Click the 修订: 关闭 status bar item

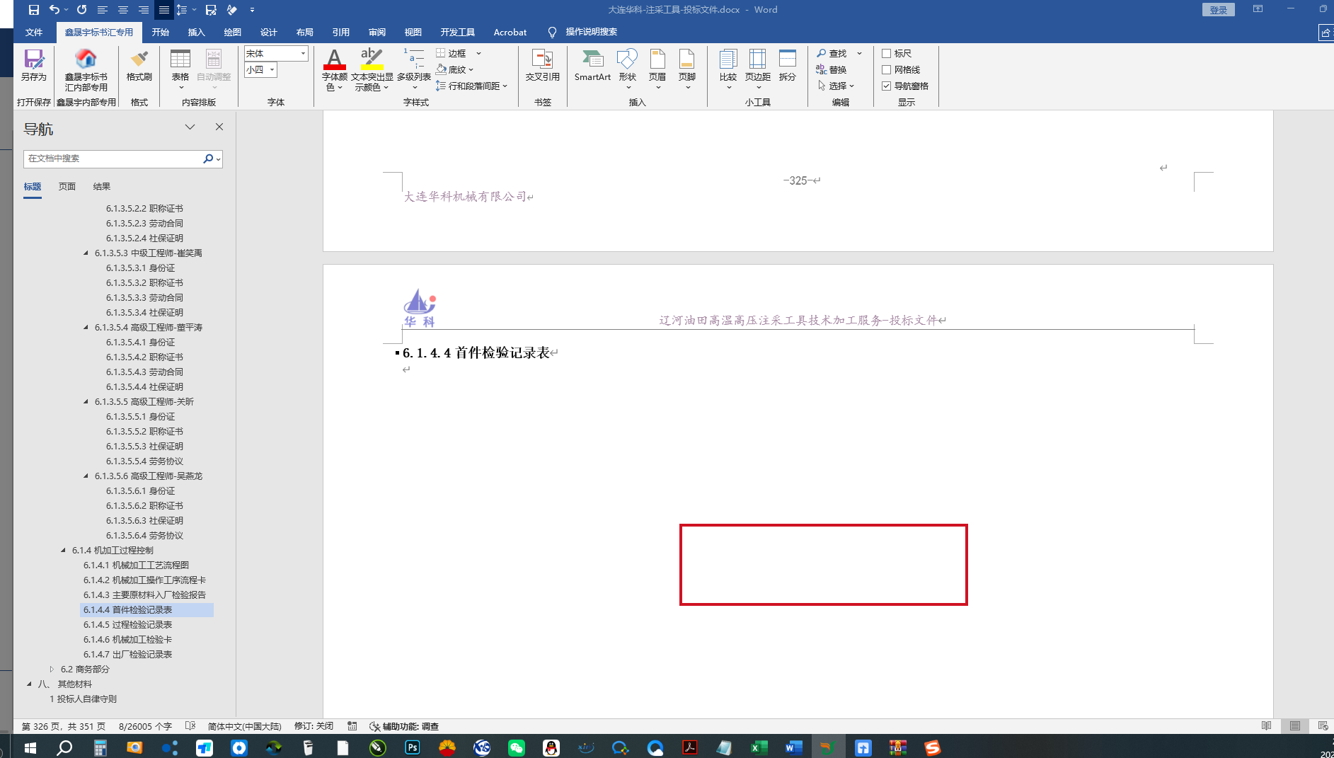314,726
